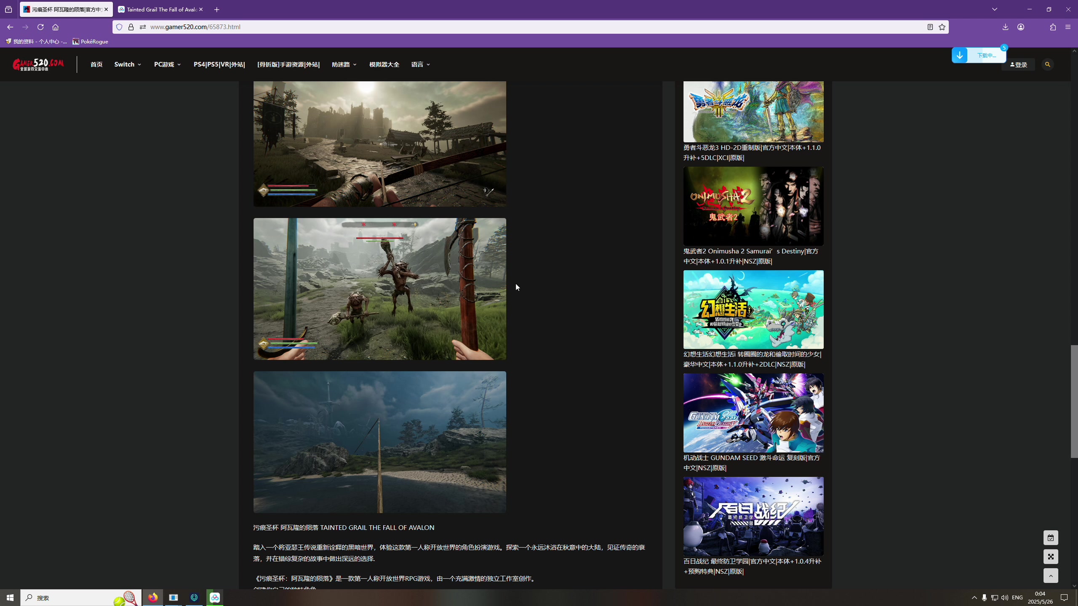1078x606 pixels.
Task: Expand the Switch menu
Action: (128, 64)
